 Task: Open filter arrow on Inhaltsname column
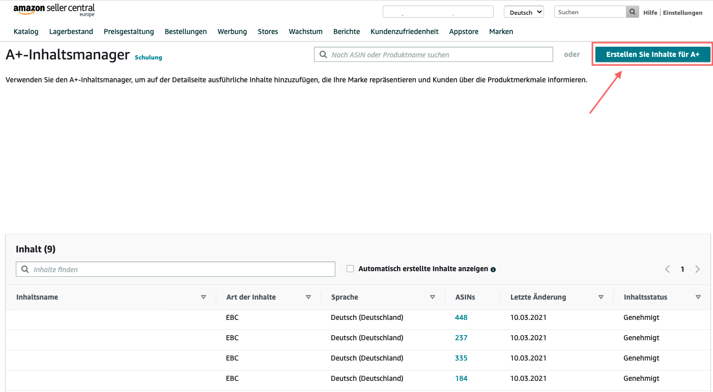tap(204, 297)
